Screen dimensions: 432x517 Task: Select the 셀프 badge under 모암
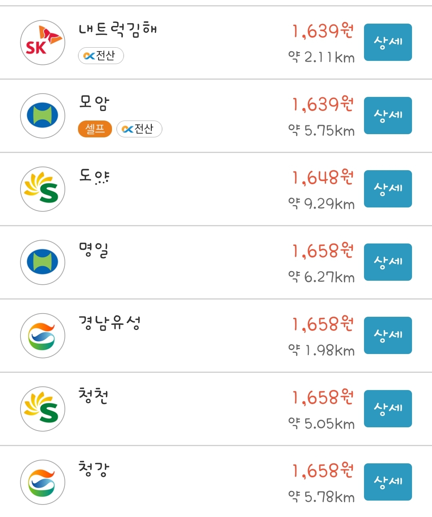[95, 129]
